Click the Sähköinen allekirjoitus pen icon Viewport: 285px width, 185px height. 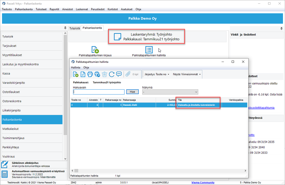pyautogui.click(x=5, y=164)
